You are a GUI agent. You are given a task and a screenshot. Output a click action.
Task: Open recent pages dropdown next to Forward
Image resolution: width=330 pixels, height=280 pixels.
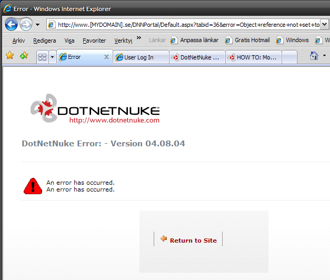(37, 25)
